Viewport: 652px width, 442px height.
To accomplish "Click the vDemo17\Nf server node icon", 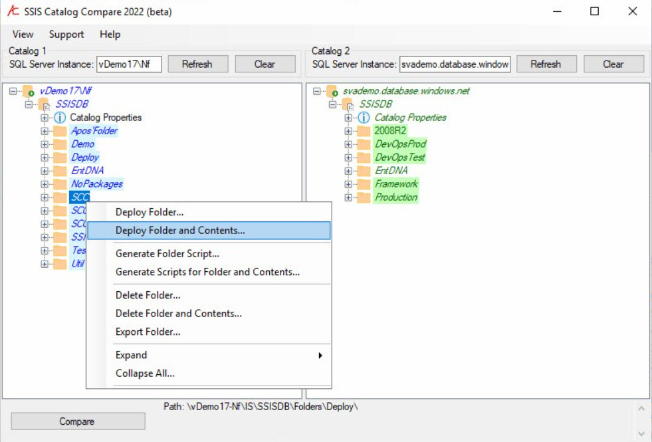I will (x=29, y=91).
